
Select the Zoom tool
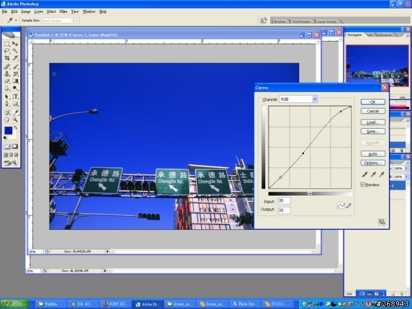coord(15,120)
